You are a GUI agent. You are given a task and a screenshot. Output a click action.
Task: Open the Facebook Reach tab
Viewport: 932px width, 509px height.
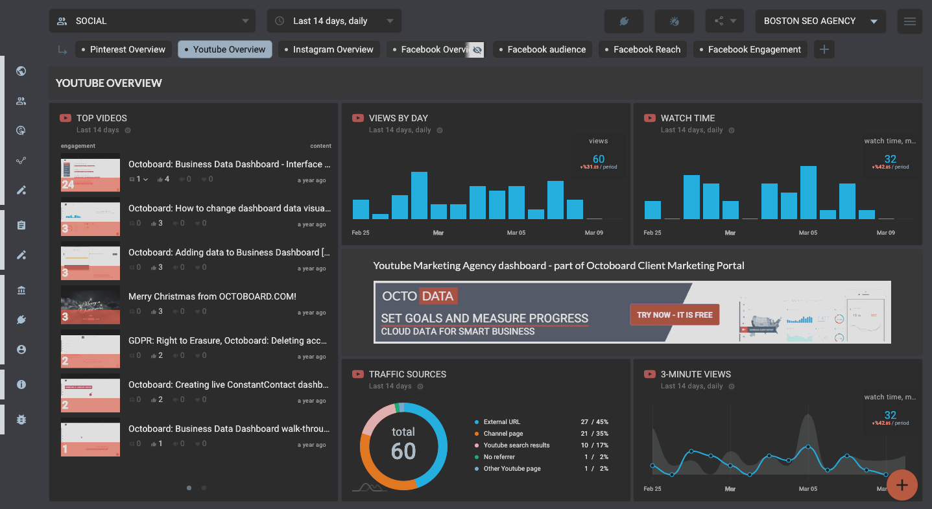(x=643, y=49)
